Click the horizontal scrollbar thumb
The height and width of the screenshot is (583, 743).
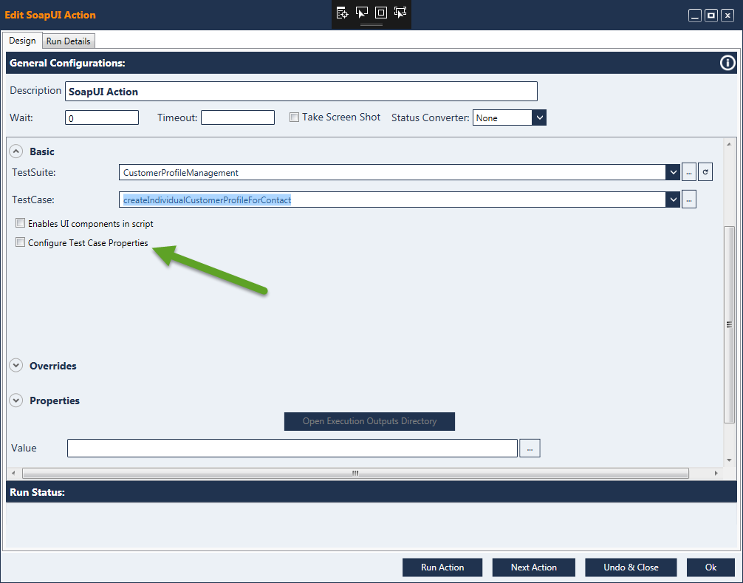click(x=355, y=473)
